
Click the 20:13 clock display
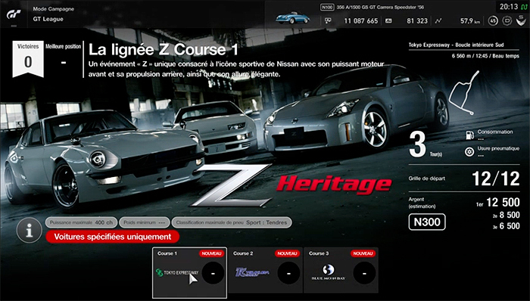point(509,7)
